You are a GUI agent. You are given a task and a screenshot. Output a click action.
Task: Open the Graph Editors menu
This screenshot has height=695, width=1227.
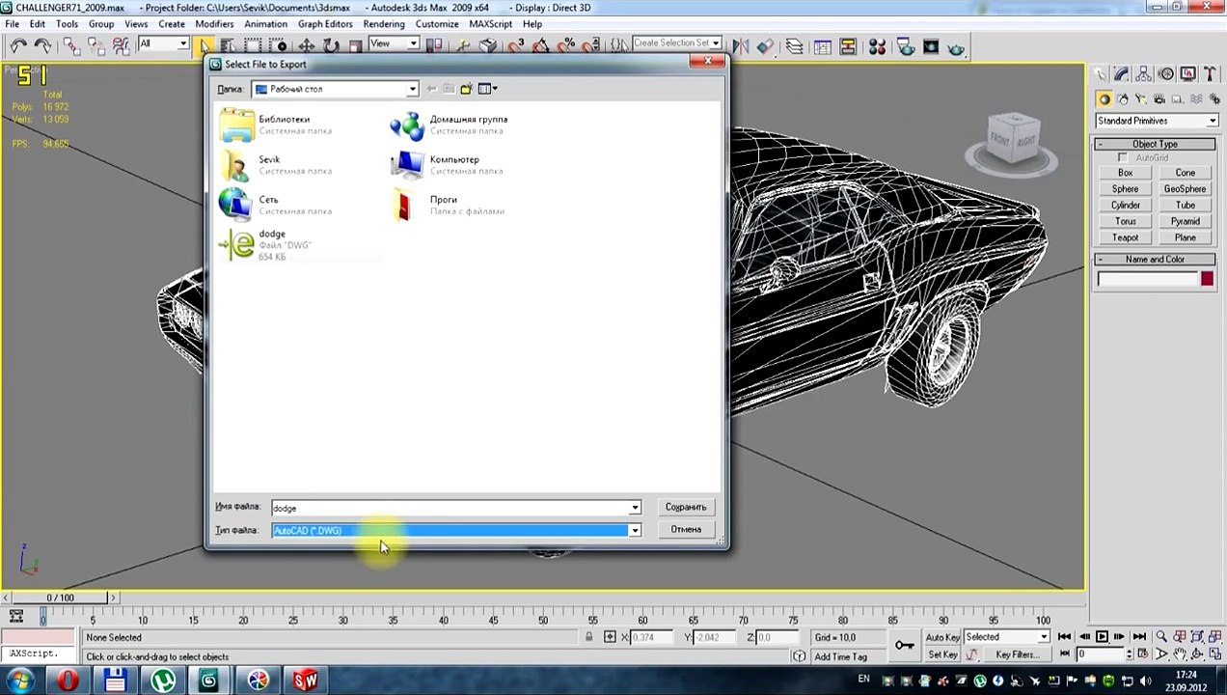(325, 24)
